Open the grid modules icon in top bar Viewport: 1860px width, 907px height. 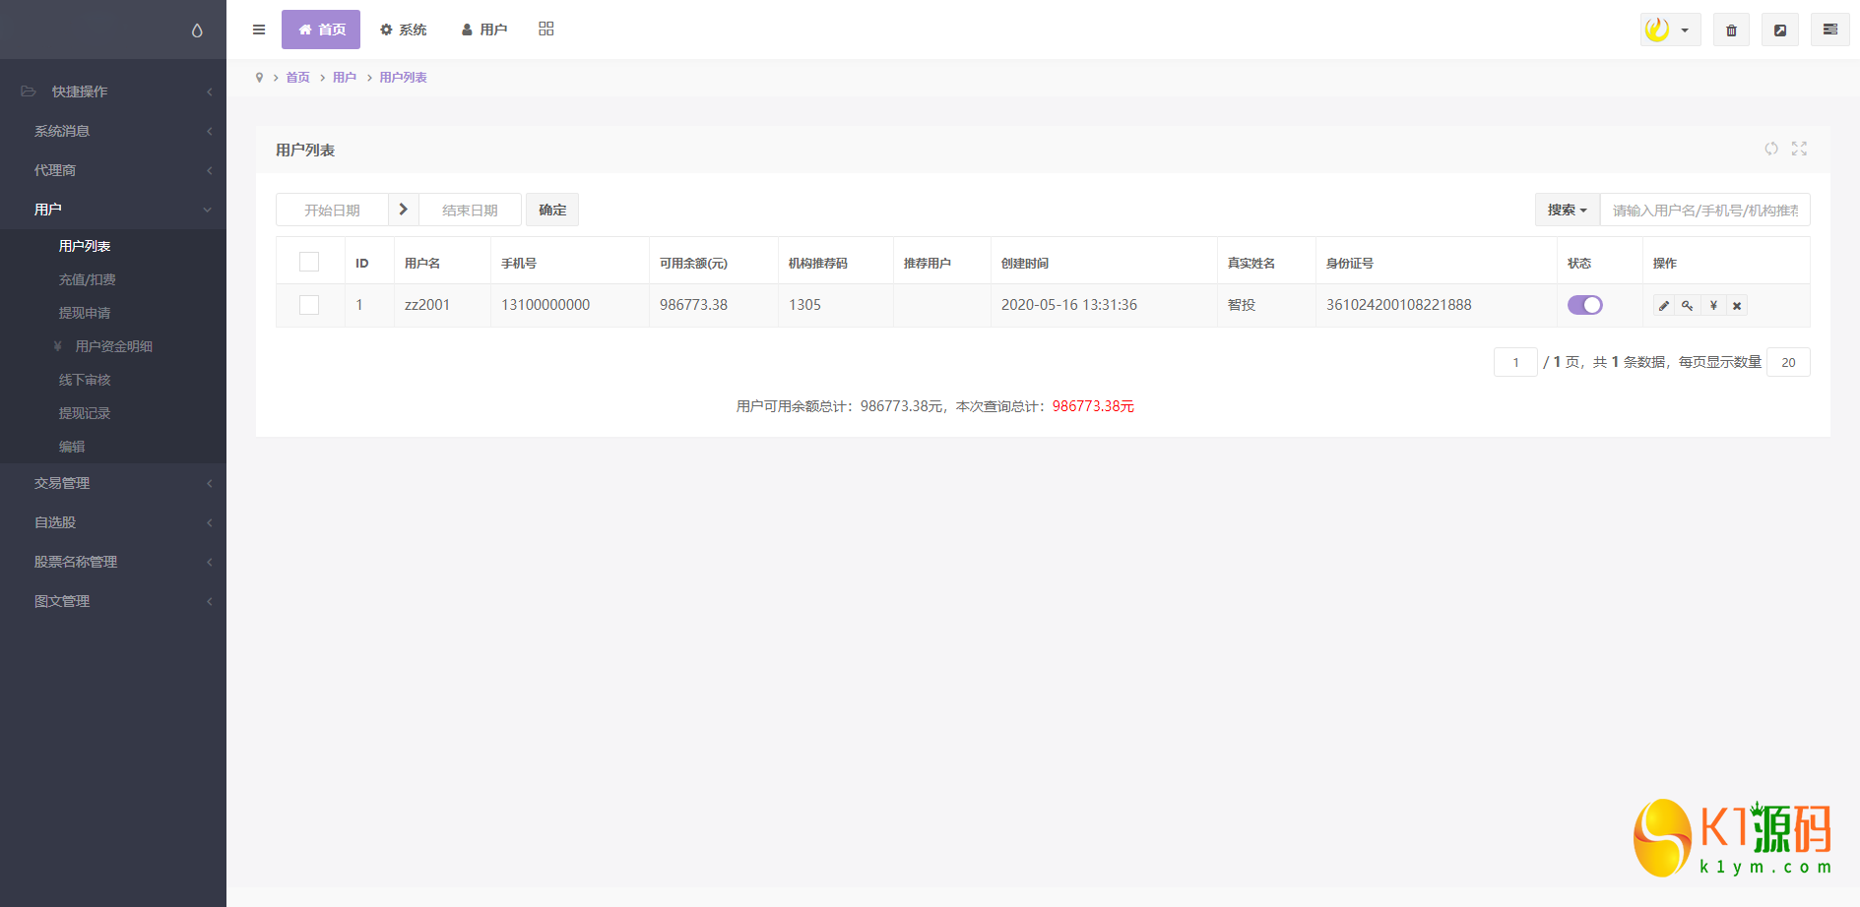[546, 30]
